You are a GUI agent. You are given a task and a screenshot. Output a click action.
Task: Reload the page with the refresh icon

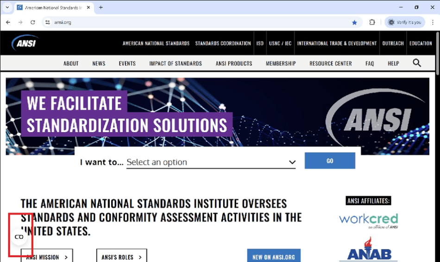33,22
